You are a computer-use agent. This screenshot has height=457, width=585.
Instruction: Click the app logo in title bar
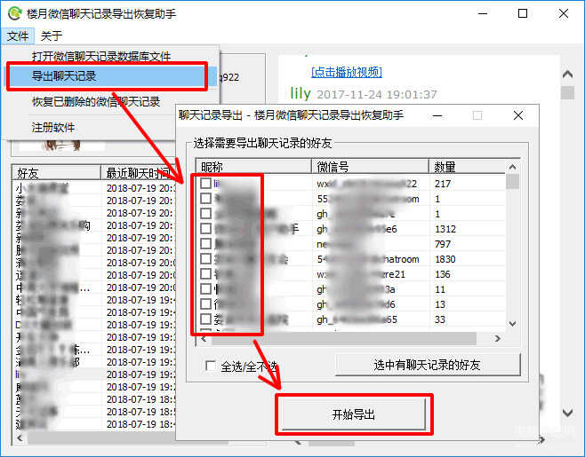point(15,13)
